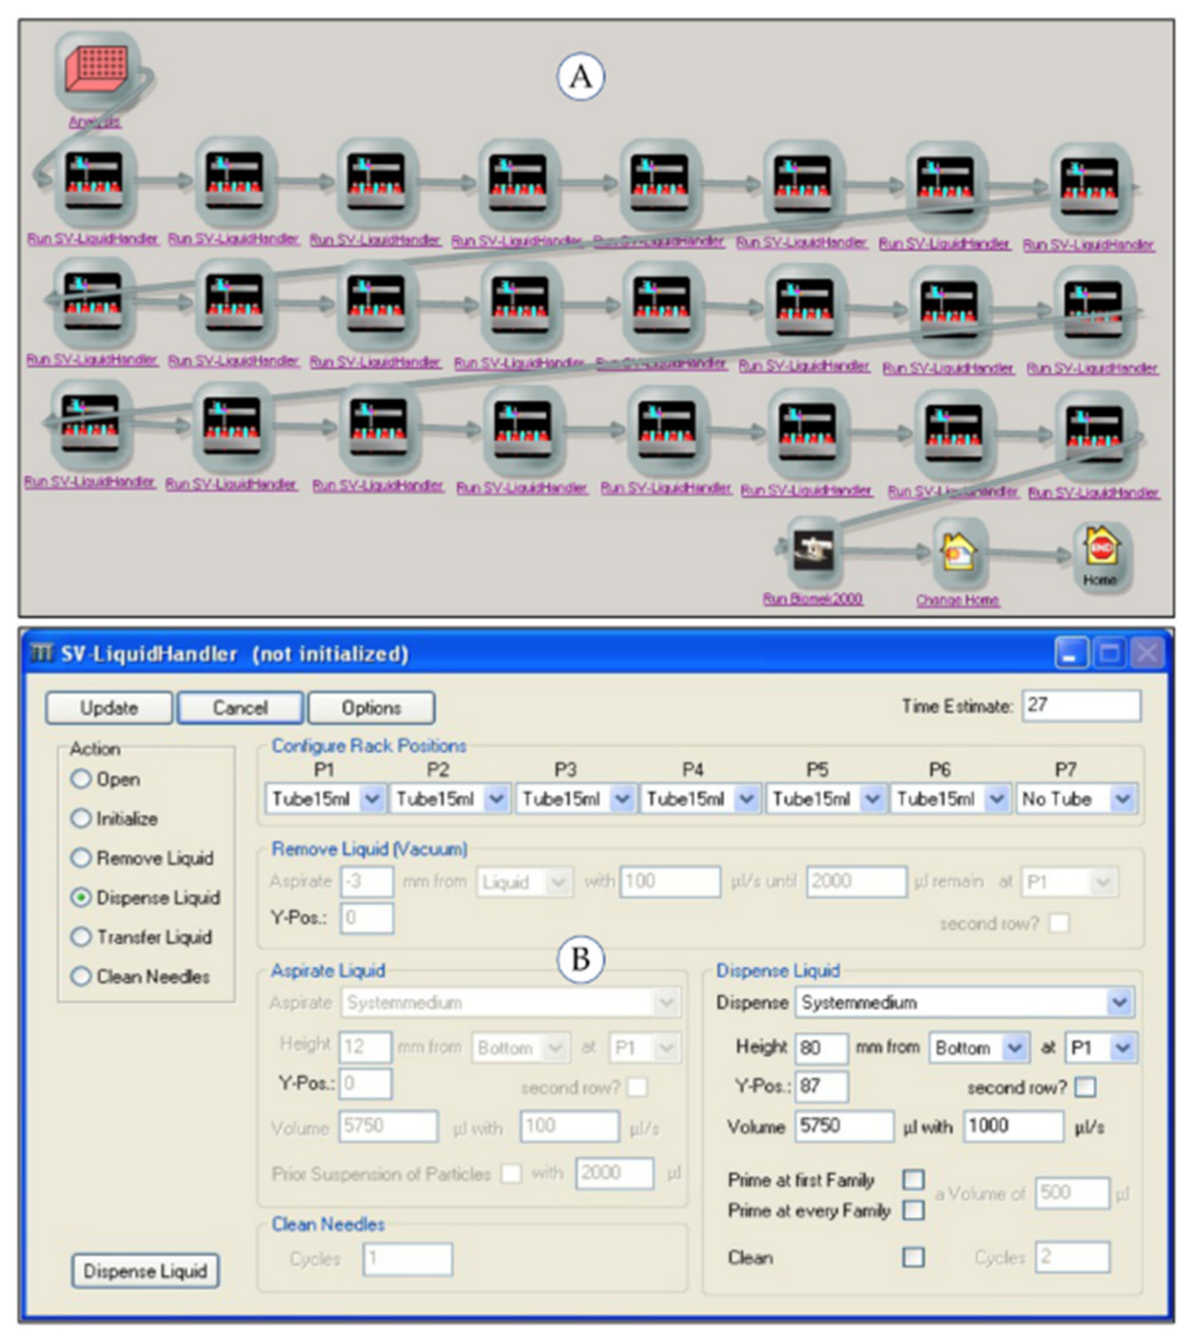The height and width of the screenshot is (1343, 1191).
Task: Click the Dispense Liquid button at bottom left
Action: pyautogui.click(x=145, y=1271)
